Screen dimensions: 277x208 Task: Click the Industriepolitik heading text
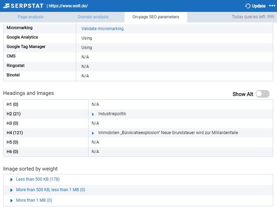tap(112, 114)
